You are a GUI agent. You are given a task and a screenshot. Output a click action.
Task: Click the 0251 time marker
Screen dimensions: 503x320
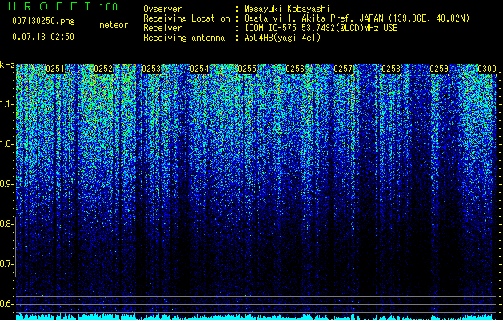(x=55, y=69)
